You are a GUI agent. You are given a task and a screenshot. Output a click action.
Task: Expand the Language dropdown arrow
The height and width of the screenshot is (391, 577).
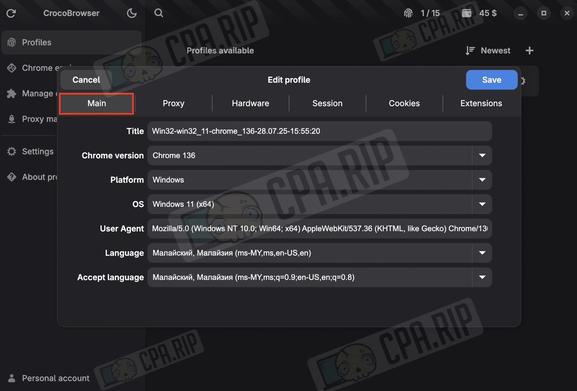point(482,253)
